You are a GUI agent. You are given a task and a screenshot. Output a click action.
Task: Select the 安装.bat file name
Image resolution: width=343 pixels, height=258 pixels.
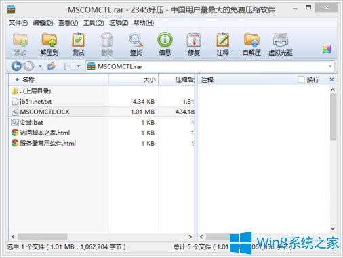(x=31, y=122)
